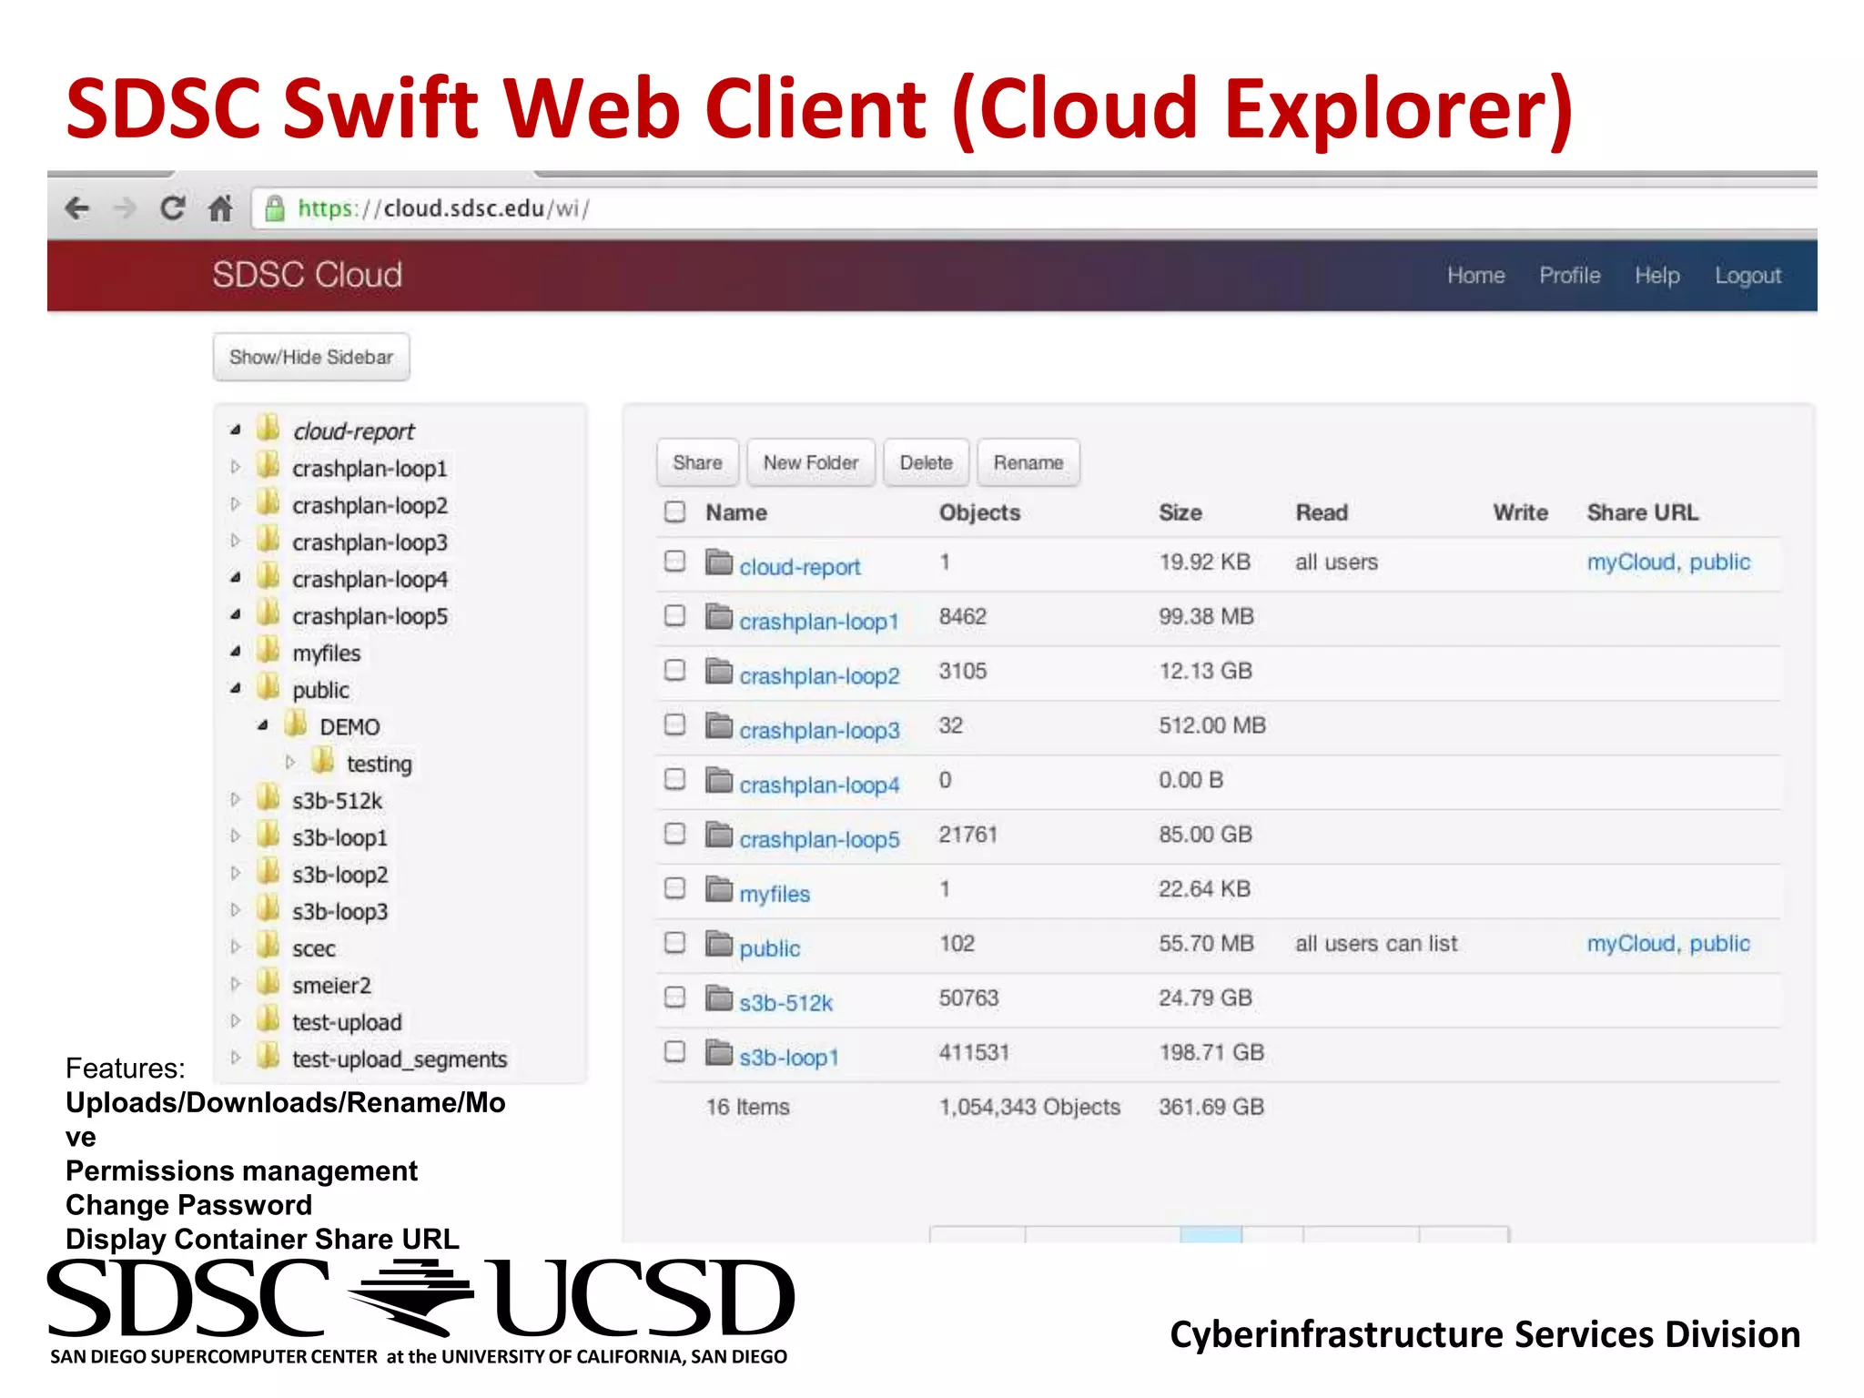Click the Rename button
Screen dimensions: 1864x1398
click(x=1028, y=462)
